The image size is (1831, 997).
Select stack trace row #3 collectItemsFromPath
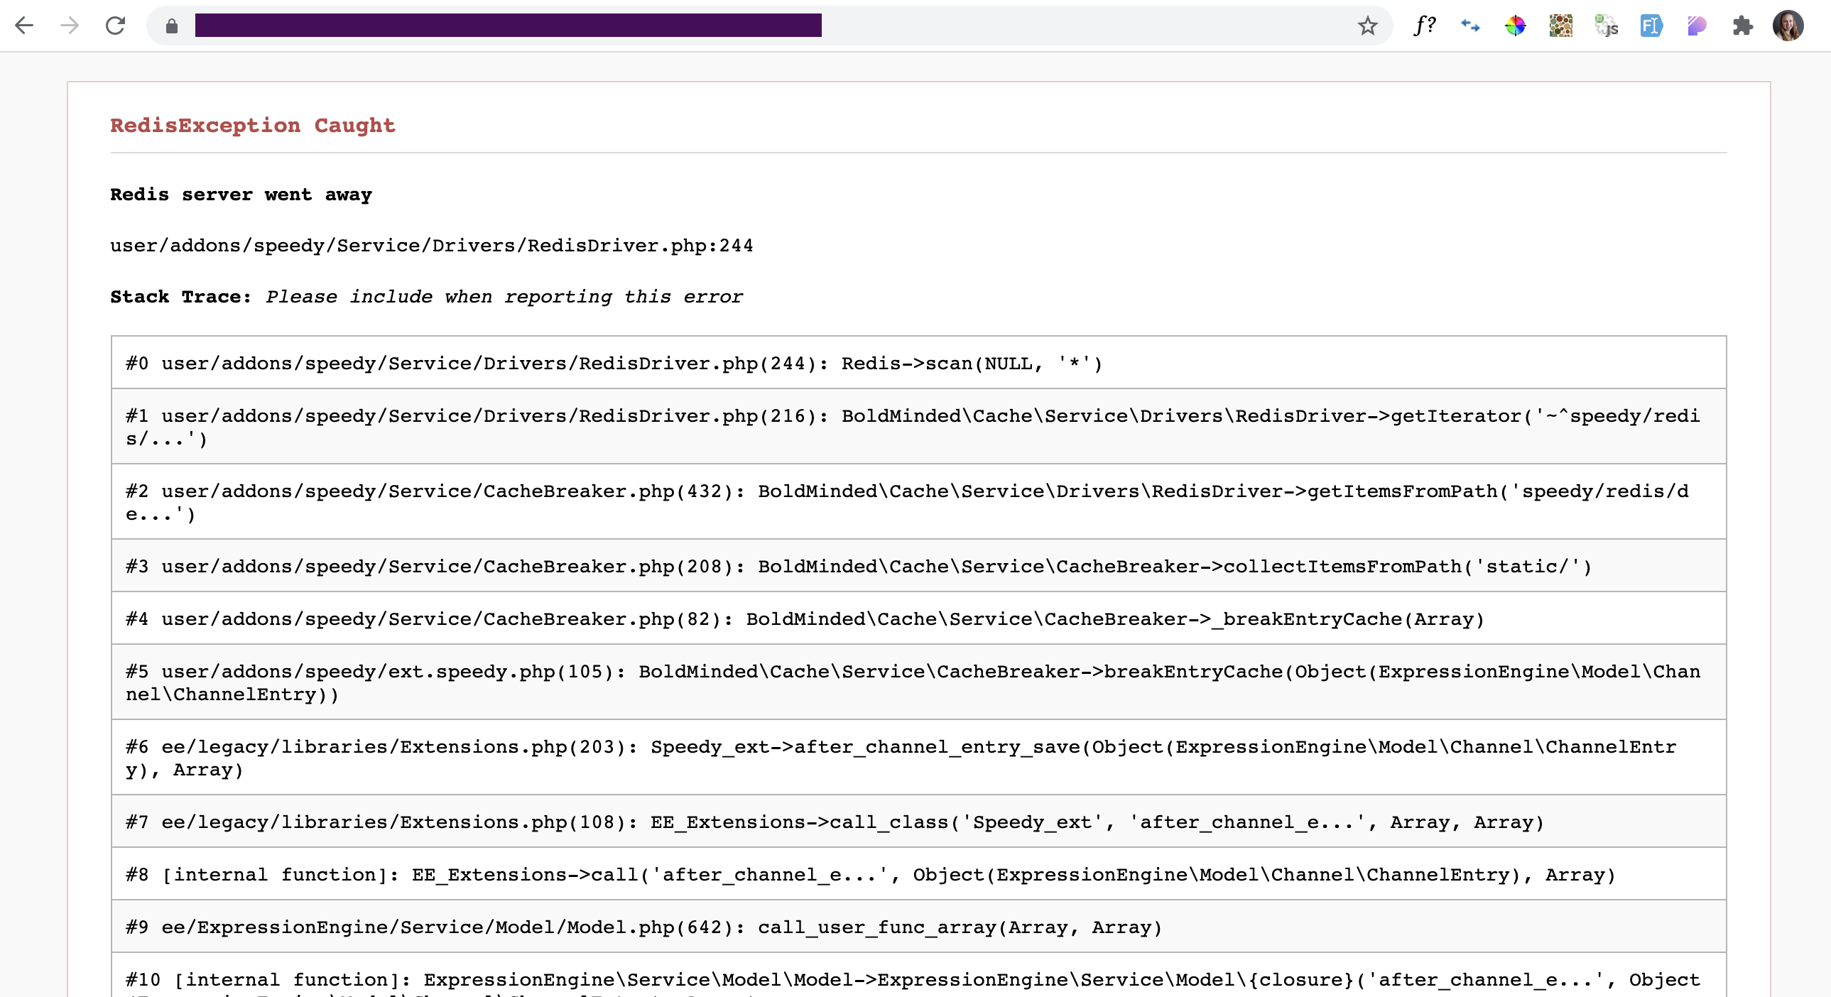pyautogui.click(x=918, y=566)
